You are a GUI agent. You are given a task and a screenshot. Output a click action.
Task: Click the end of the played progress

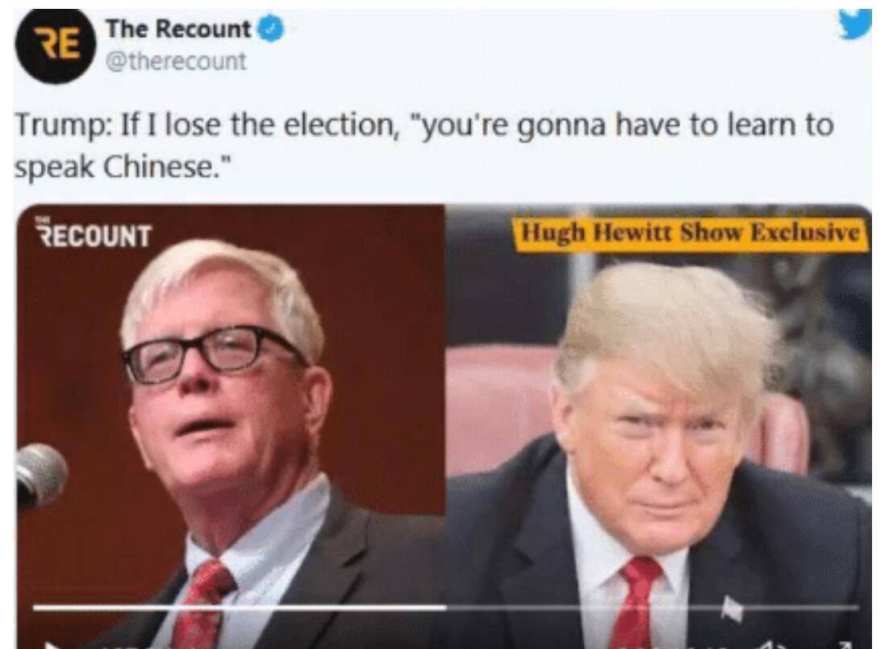pyautogui.click(x=444, y=607)
